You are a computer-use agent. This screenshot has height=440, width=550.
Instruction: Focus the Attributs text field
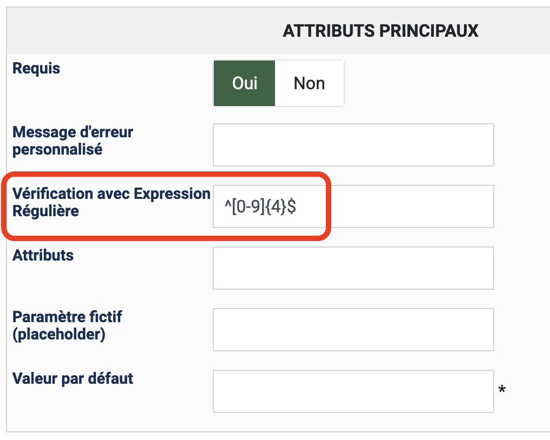tap(353, 268)
